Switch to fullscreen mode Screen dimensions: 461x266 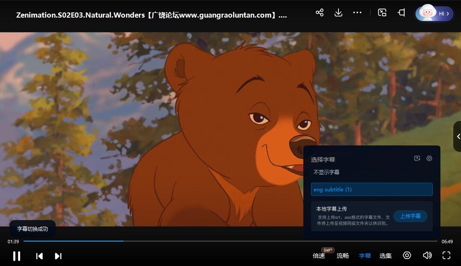click(x=446, y=255)
